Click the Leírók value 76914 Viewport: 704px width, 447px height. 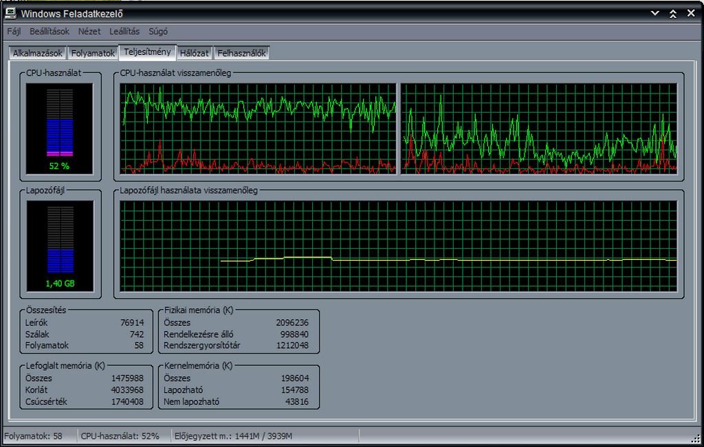(132, 323)
